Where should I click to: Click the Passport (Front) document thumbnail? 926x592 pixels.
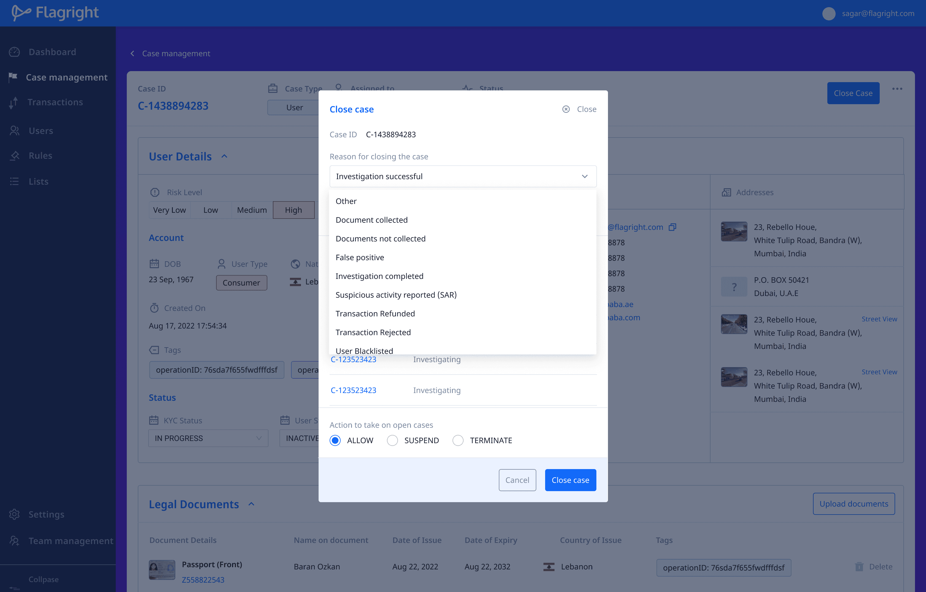click(162, 570)
